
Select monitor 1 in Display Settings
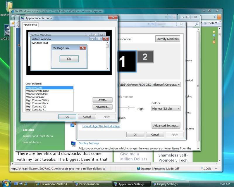127,61
